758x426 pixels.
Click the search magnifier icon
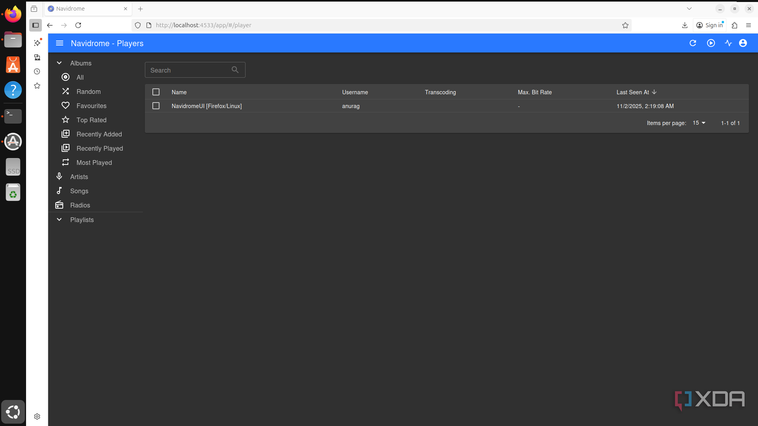tap(235, 70)
